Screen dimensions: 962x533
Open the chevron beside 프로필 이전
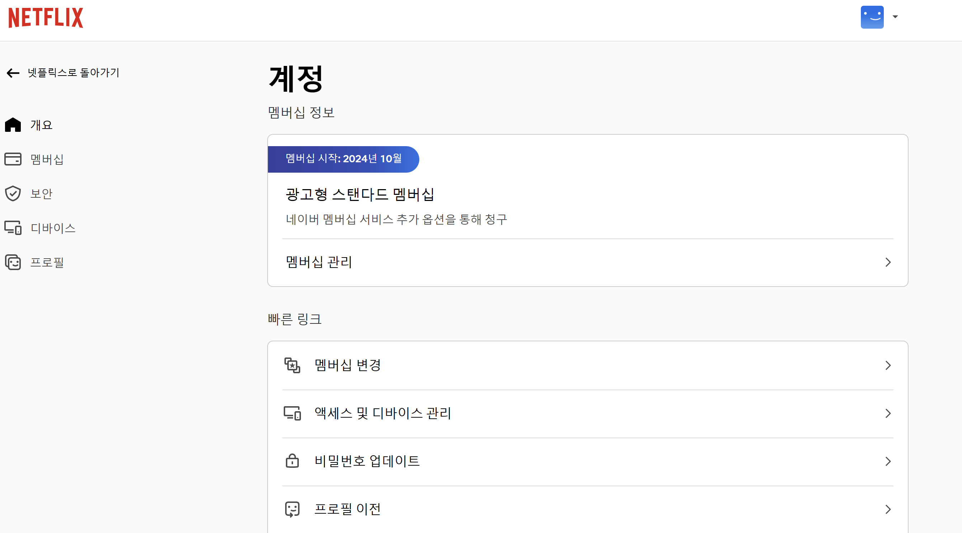tap(888, 509)
